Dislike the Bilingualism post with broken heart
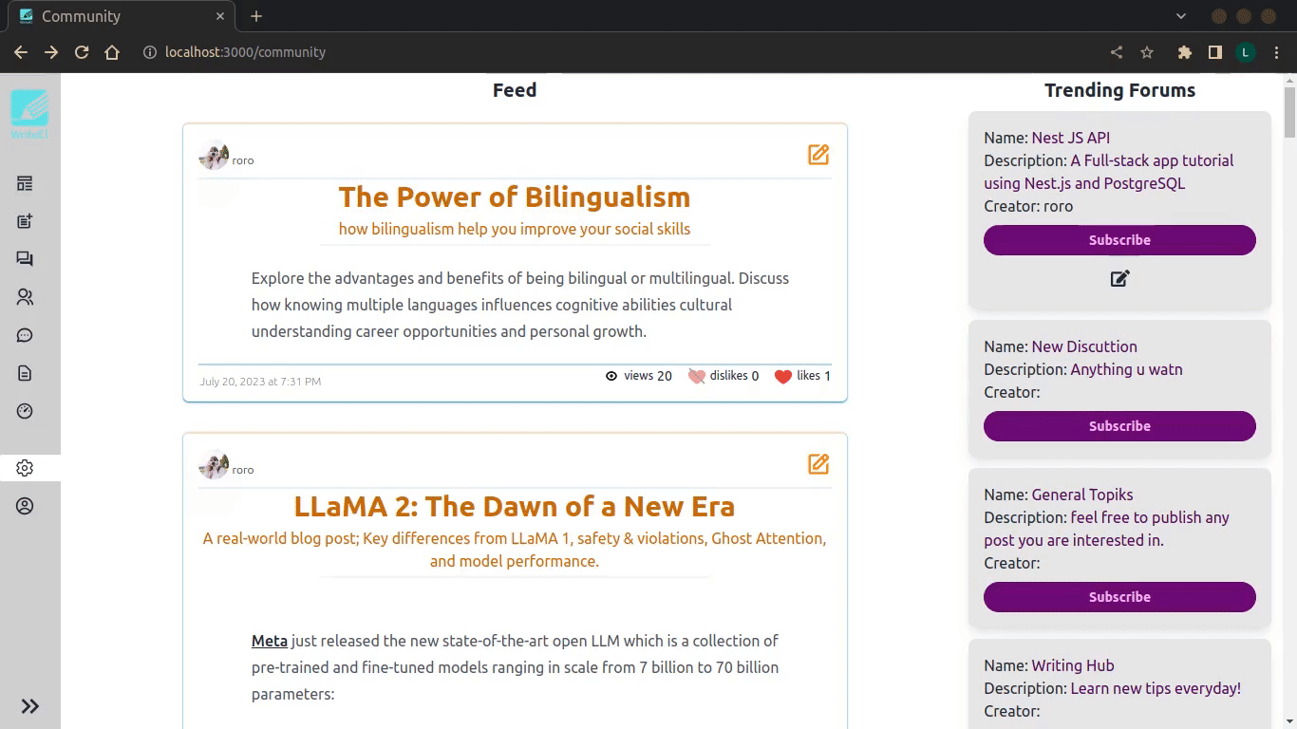 click(696, 376)
